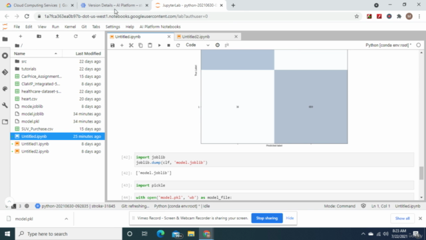
Task: Select model.joblib file
Action: (x=57, y=114)
